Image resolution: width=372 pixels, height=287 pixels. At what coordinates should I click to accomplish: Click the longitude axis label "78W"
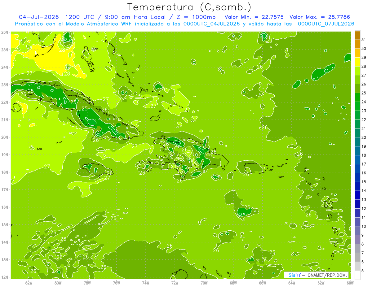tap(87, 282)
